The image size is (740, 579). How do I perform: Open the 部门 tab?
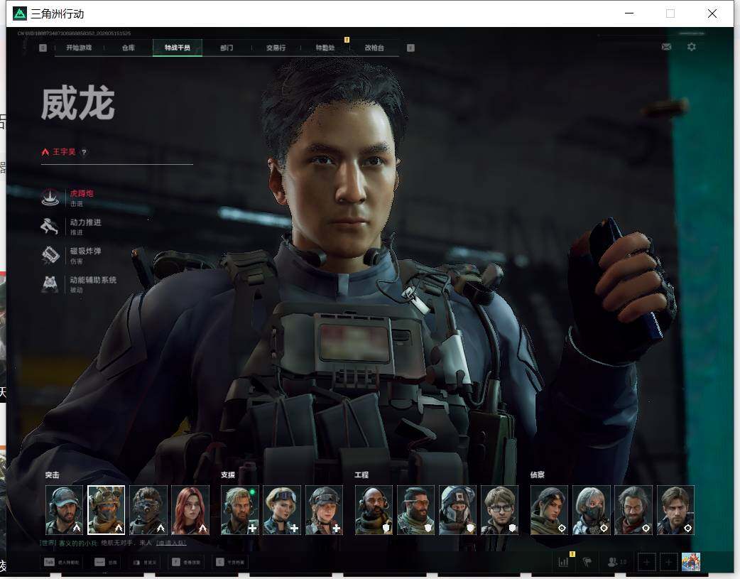coord(227,48)
